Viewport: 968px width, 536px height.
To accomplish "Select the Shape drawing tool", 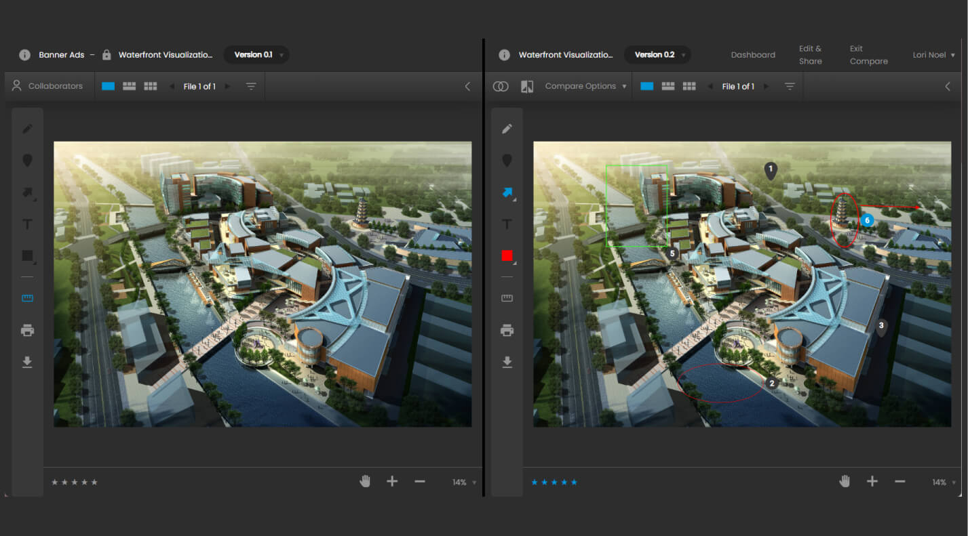I will pos(27,255).
